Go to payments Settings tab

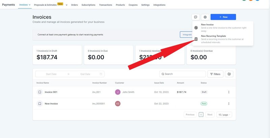coord(145,5)
